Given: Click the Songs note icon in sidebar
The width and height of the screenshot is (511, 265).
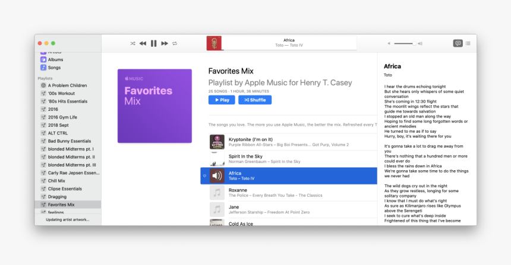Looking at the screenshot, I should tap(43, 68).
